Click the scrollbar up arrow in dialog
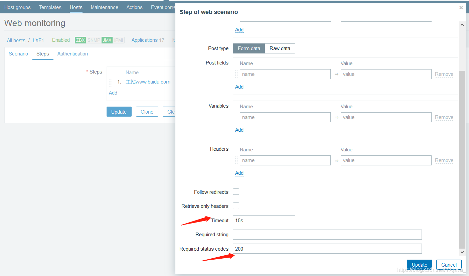 [x=462, y=25]
